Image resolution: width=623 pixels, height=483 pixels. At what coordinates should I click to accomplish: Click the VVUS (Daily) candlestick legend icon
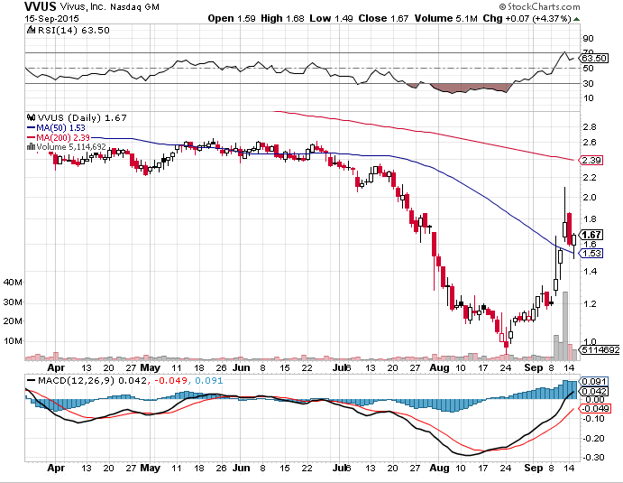click(x=31, y=116)
